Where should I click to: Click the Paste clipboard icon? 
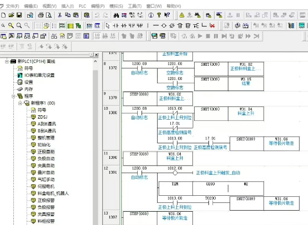pyautogui.click(x=76, y=15)
